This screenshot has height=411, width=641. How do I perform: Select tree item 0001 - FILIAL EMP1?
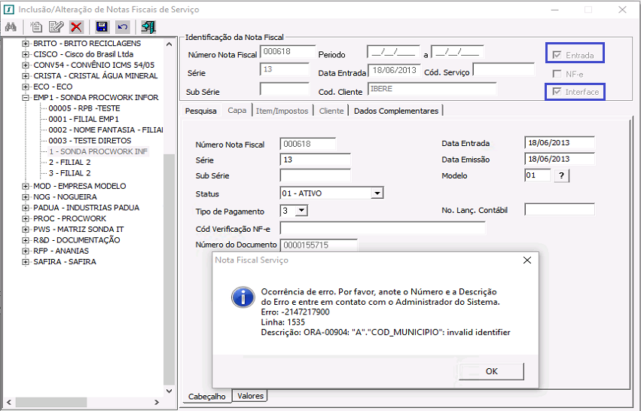[x=84, y=119]
